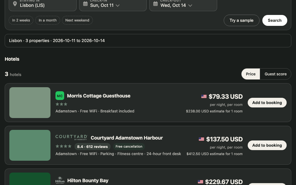The height and width of the screenshot is (185, 296).
Task: Add Courtyard Adamstown Harbour to booking
Action: pyautogui.click(x=267, y=145)
